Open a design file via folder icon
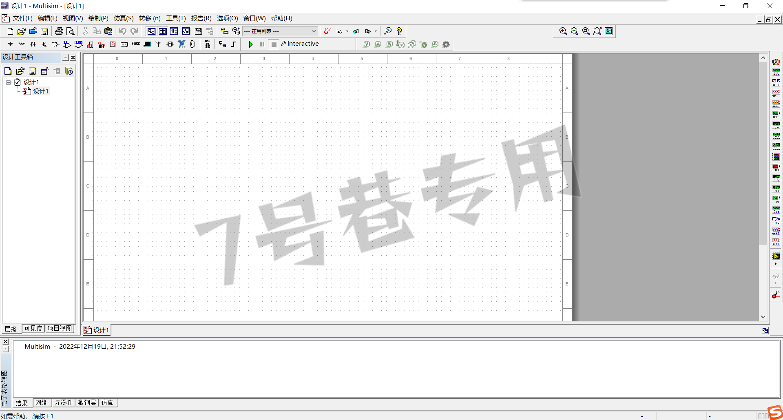 pyautogui.click(x=22, y=31)
